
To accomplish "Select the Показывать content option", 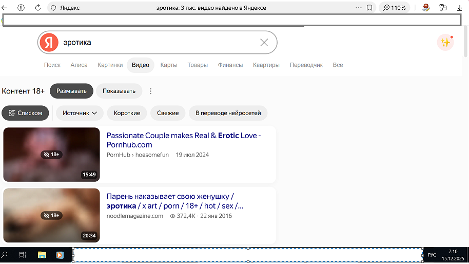I will pos(119,91).
